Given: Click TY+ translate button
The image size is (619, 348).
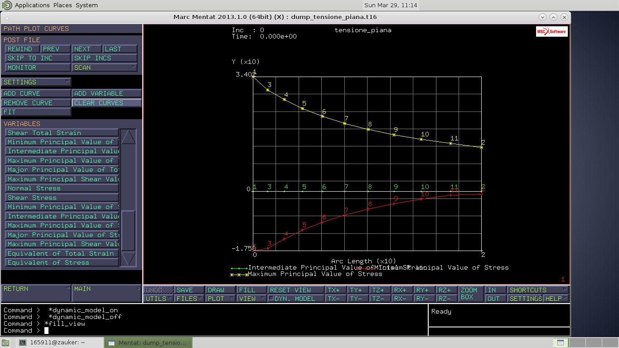Looking at the screenshot, I should click(x=358, y=290).
